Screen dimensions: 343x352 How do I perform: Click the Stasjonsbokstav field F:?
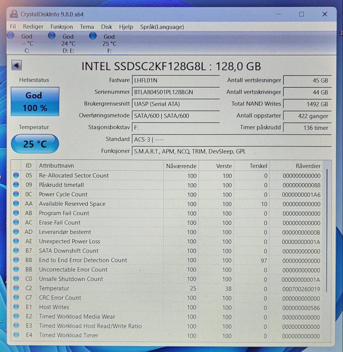(x=176, y=128)
